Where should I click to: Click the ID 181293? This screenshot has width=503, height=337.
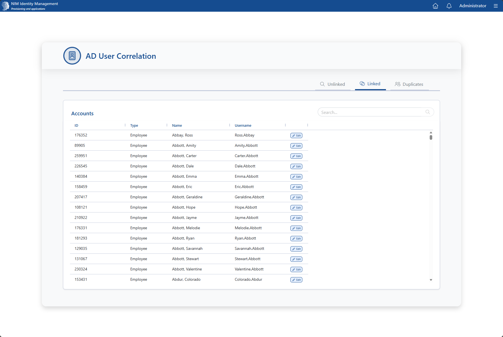click(x=81, y=238)
